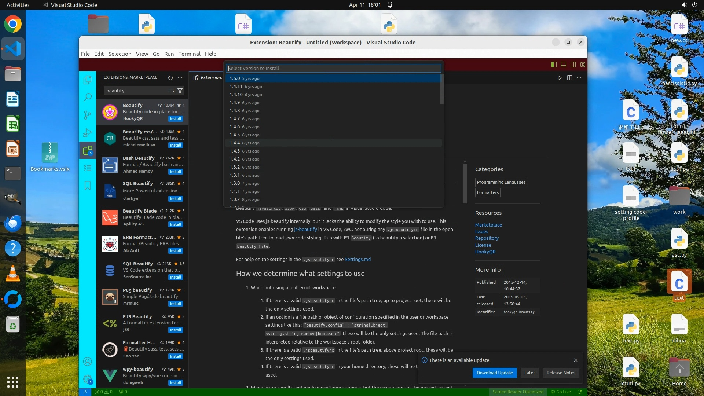Open the Search view in the activity bar
This screenshot has width=704, height=396.
87,97
